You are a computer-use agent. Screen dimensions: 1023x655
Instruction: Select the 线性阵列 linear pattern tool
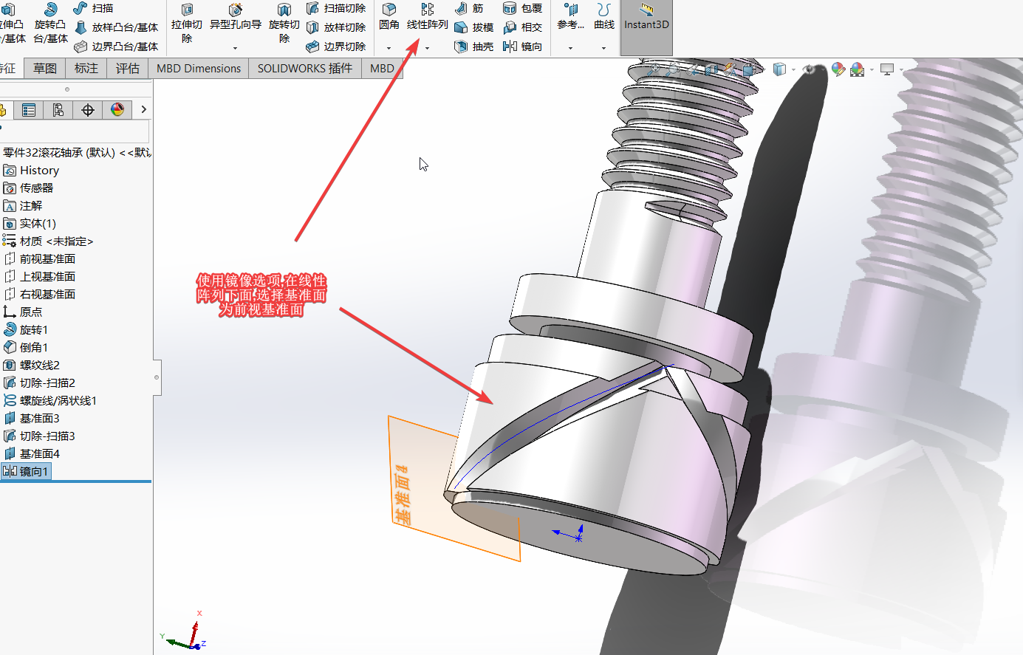pos(428,18)
